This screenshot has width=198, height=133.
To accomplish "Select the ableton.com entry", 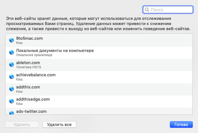I will [99, 65].
